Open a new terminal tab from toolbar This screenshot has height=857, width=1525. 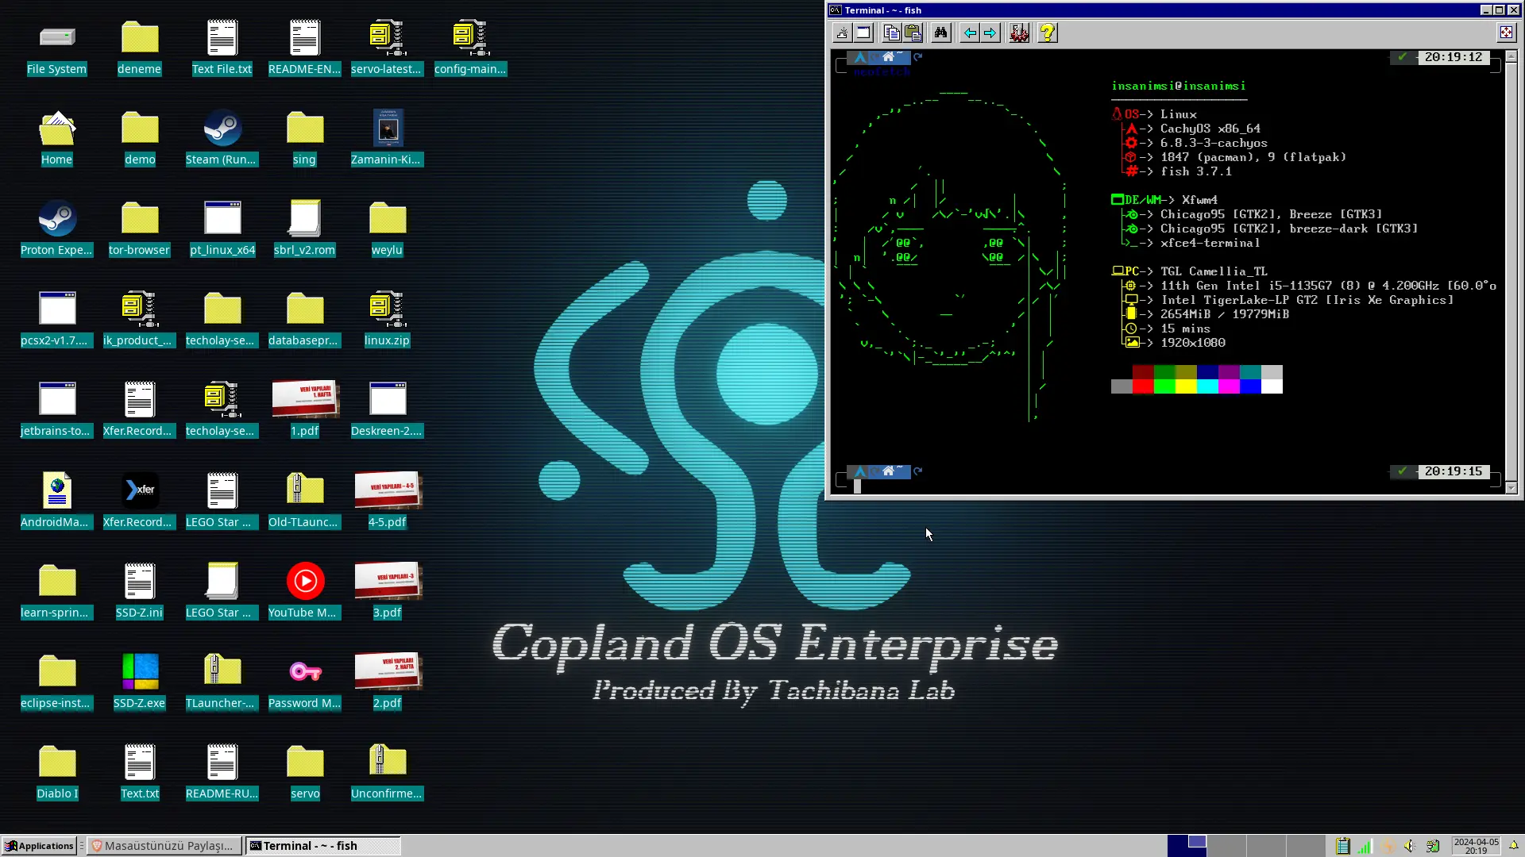point(842,33)
